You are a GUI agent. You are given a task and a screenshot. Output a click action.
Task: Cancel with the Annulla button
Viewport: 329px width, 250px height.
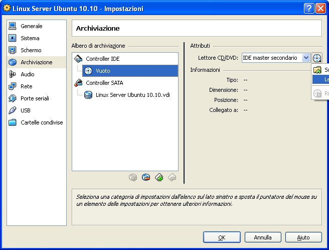[263, 237]
